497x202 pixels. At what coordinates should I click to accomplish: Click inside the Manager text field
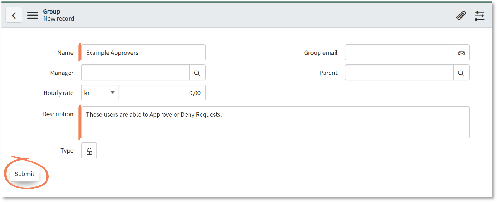pos(135,73)
